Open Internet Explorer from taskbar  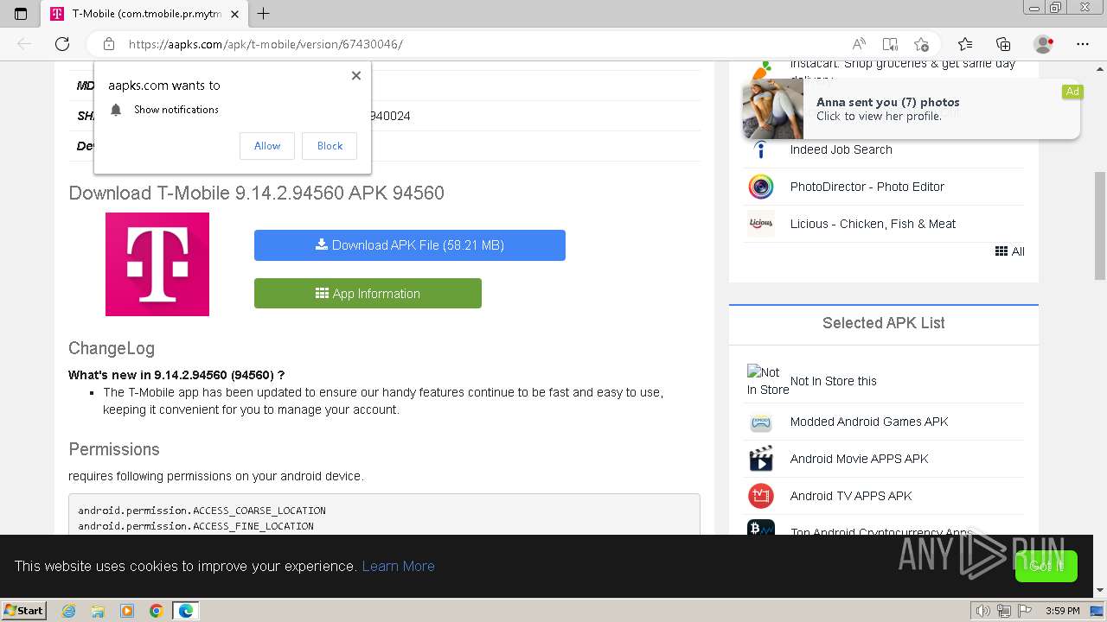point(69,611)
